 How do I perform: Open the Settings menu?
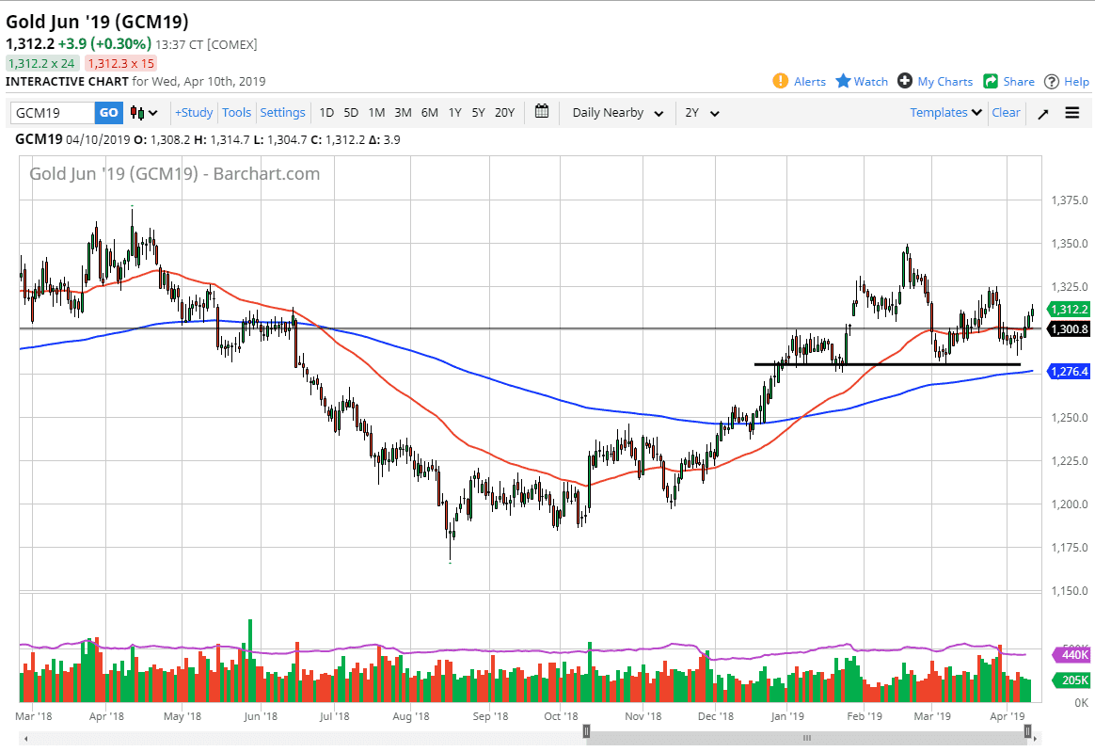coord(282,113)
